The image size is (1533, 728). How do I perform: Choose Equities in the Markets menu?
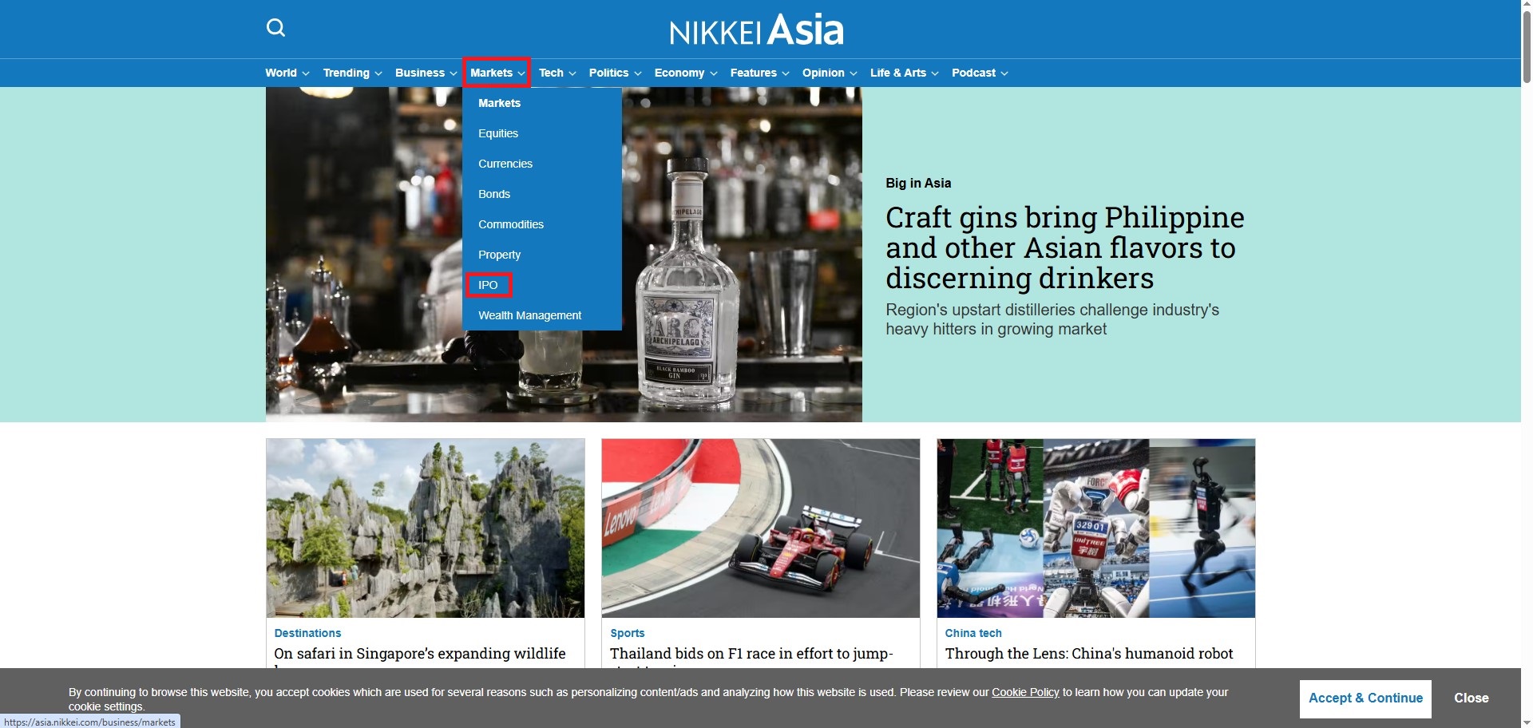point(498,133)
